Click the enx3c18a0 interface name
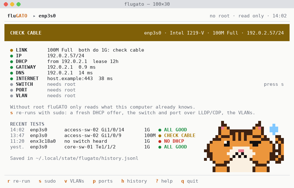 click(43, 141)
